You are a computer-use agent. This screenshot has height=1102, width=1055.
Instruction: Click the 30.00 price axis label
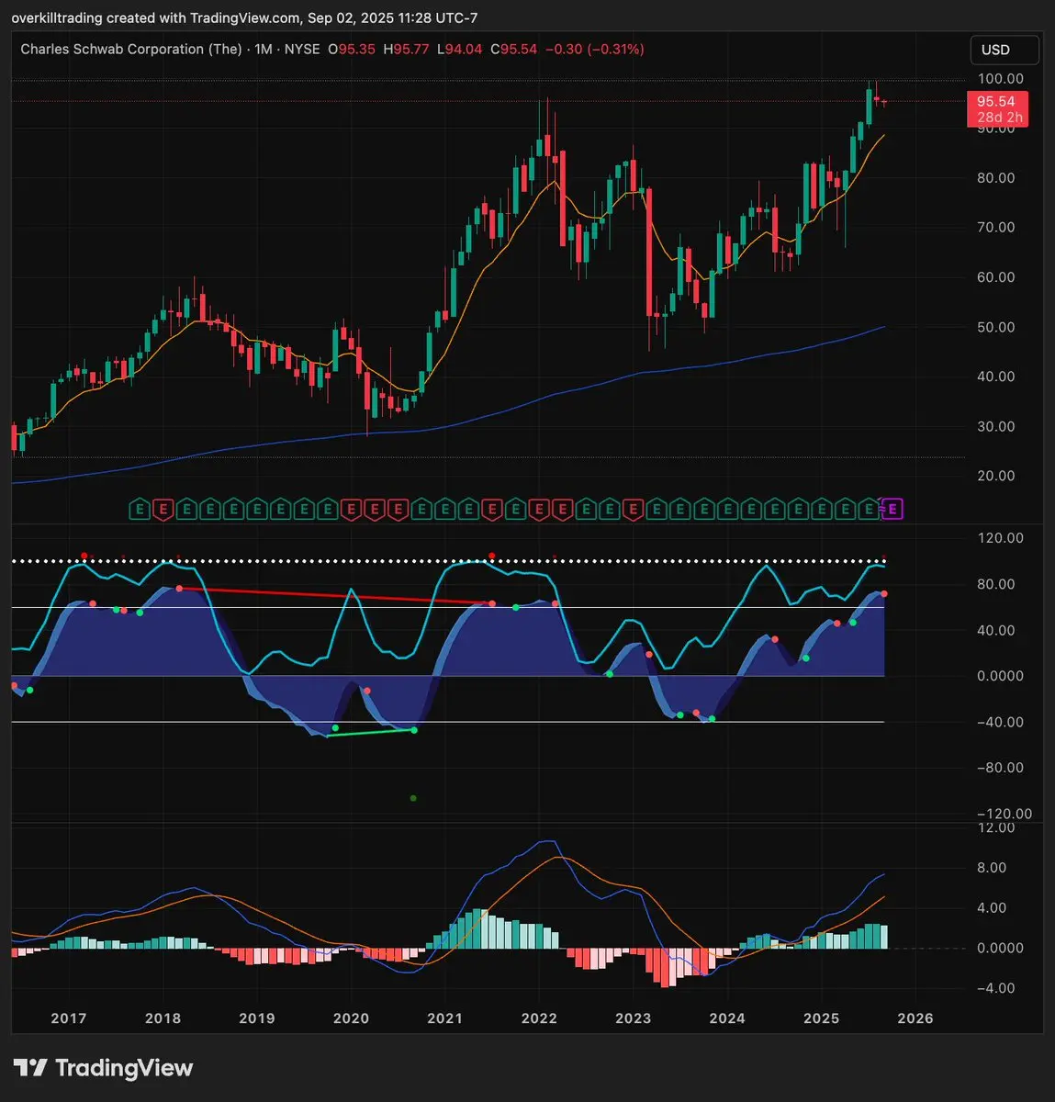(x=996, y=426)
